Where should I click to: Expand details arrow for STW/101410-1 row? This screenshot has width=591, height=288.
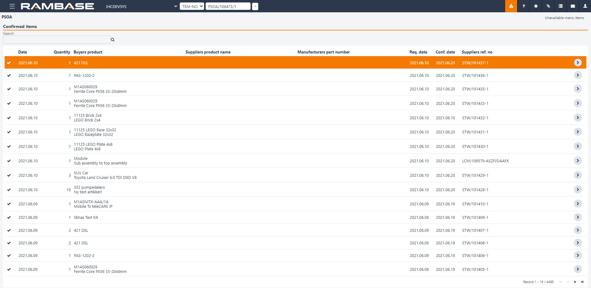tap(578, 204)
